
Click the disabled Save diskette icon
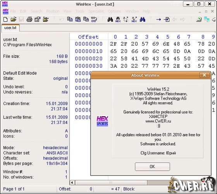coord(21,19)
